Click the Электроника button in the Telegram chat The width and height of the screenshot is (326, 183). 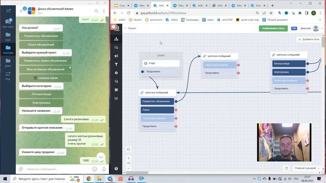(x=41, y=103)
